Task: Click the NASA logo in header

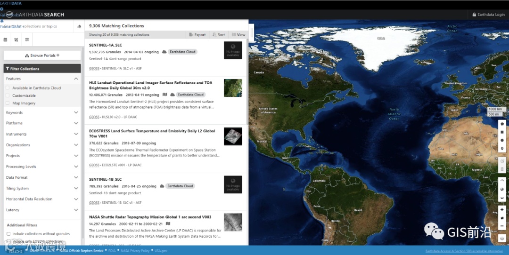Action: tap(9, 15)
